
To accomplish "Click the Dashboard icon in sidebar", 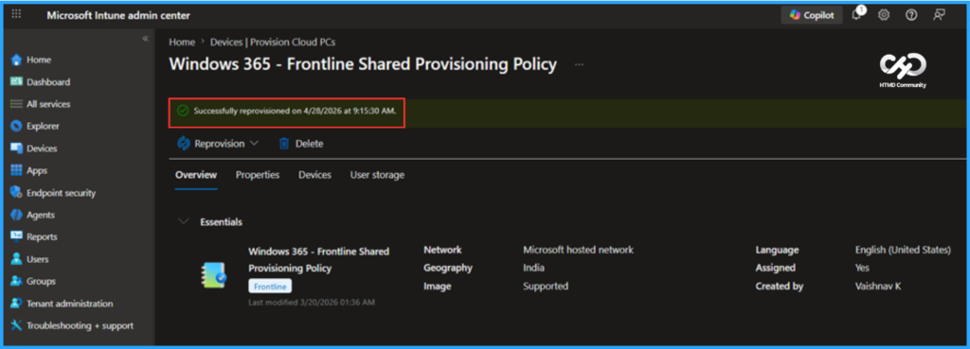I will [x=17, y=82].
